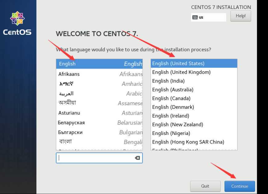
Task: Choose English (Ireland) locale
Action: point(194,116)
